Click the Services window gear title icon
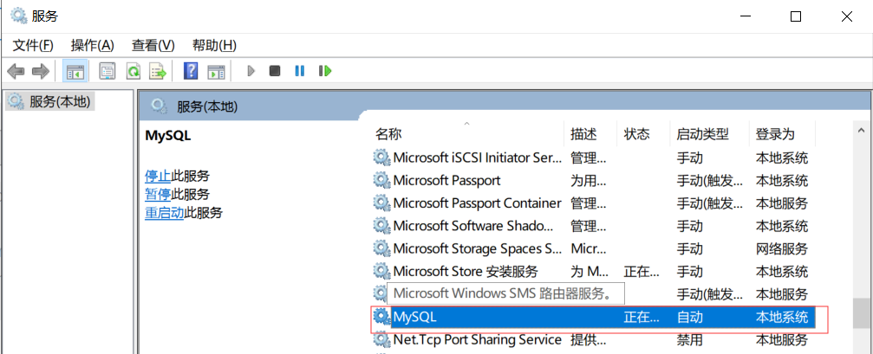This screenshot has width=873, height=354. (18, 16)
